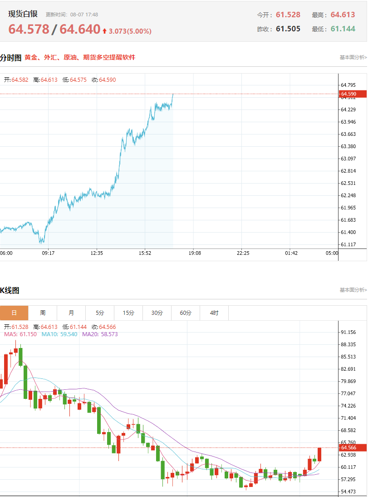This screenshot has width=373, height=497.
Task: Switch to the 4时 chart tab
Action: pyautogui.click(x=214, y=313)
